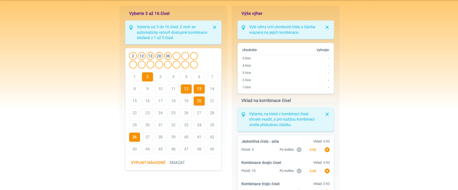458x190 pixels.
Task: Click the lightbulb icon in stake hint
Action: pyautogui.click(x=243, y=114)
